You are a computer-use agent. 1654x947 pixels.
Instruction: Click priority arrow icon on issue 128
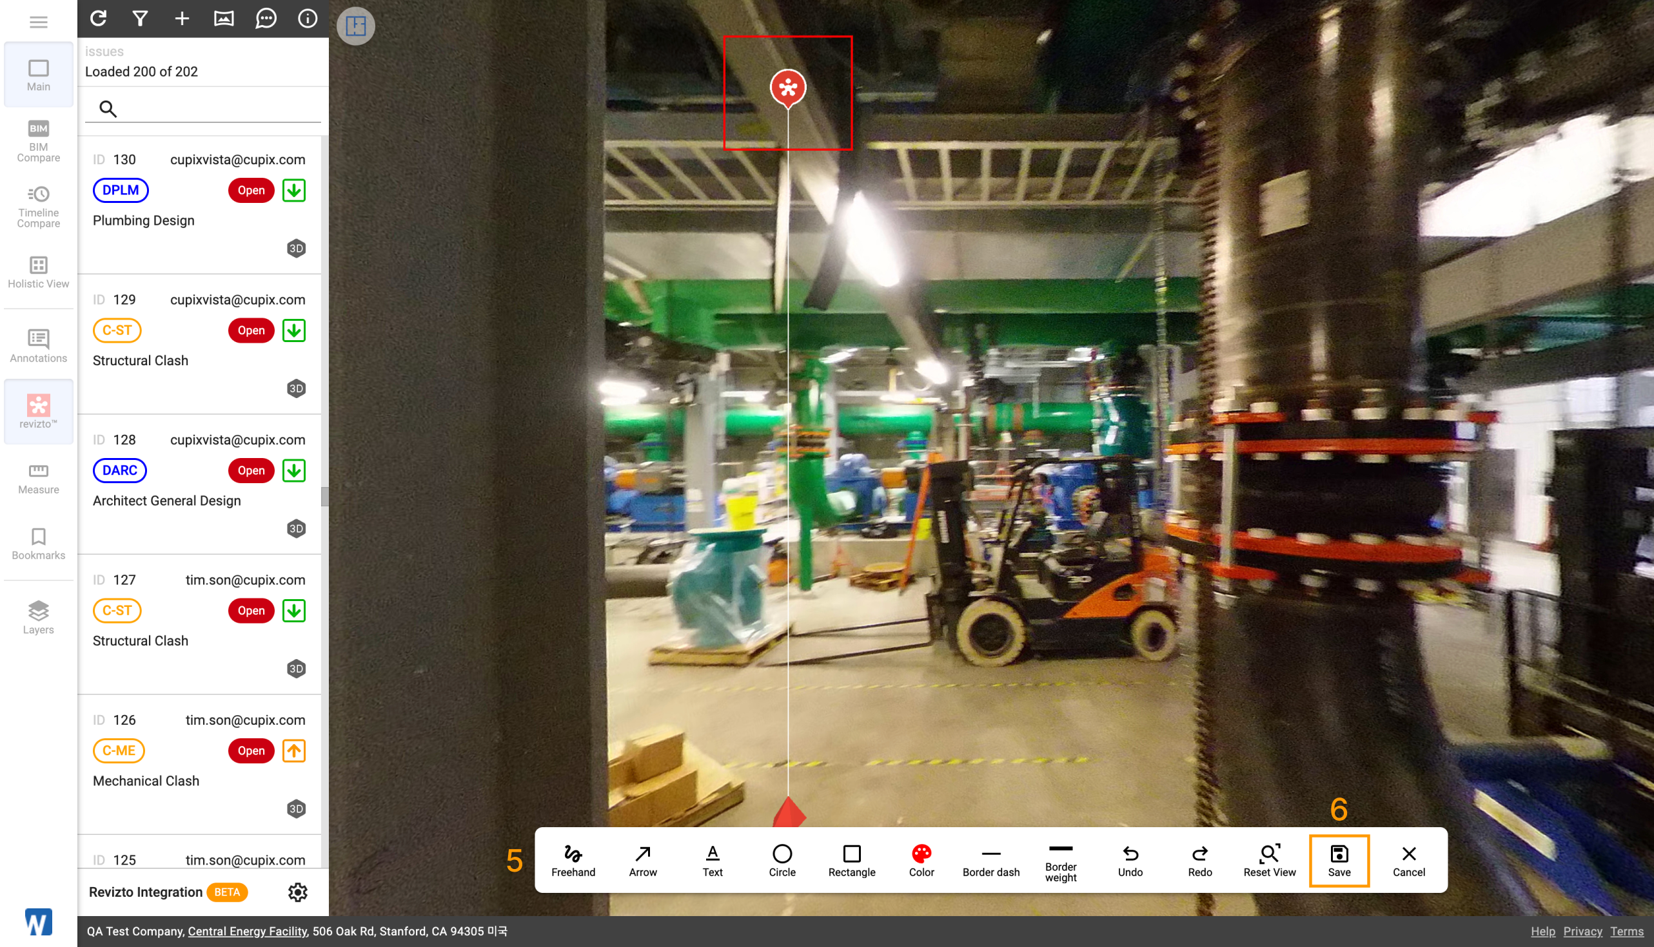click(x=294, y=470)
